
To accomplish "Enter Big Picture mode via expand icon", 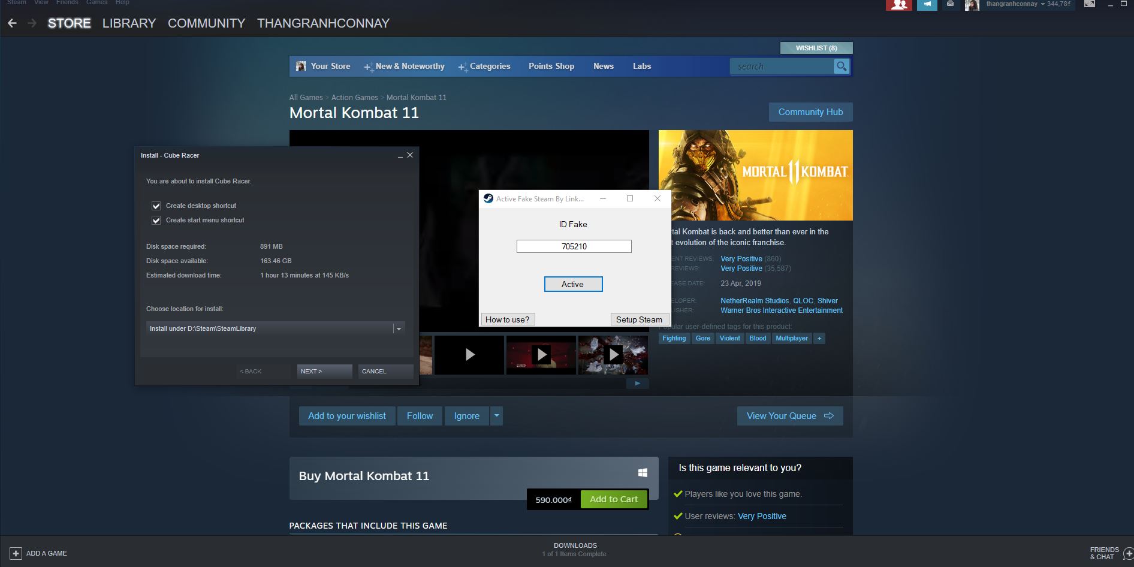I will pos(1089,4).
